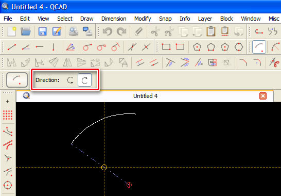
Task: Open the Edit menu
Action: click(x=25, y=19)
